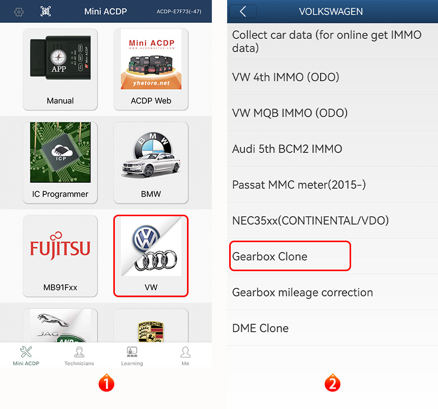438x409 pixels.
Task: Open the Me tab
Action: (185, 356)
